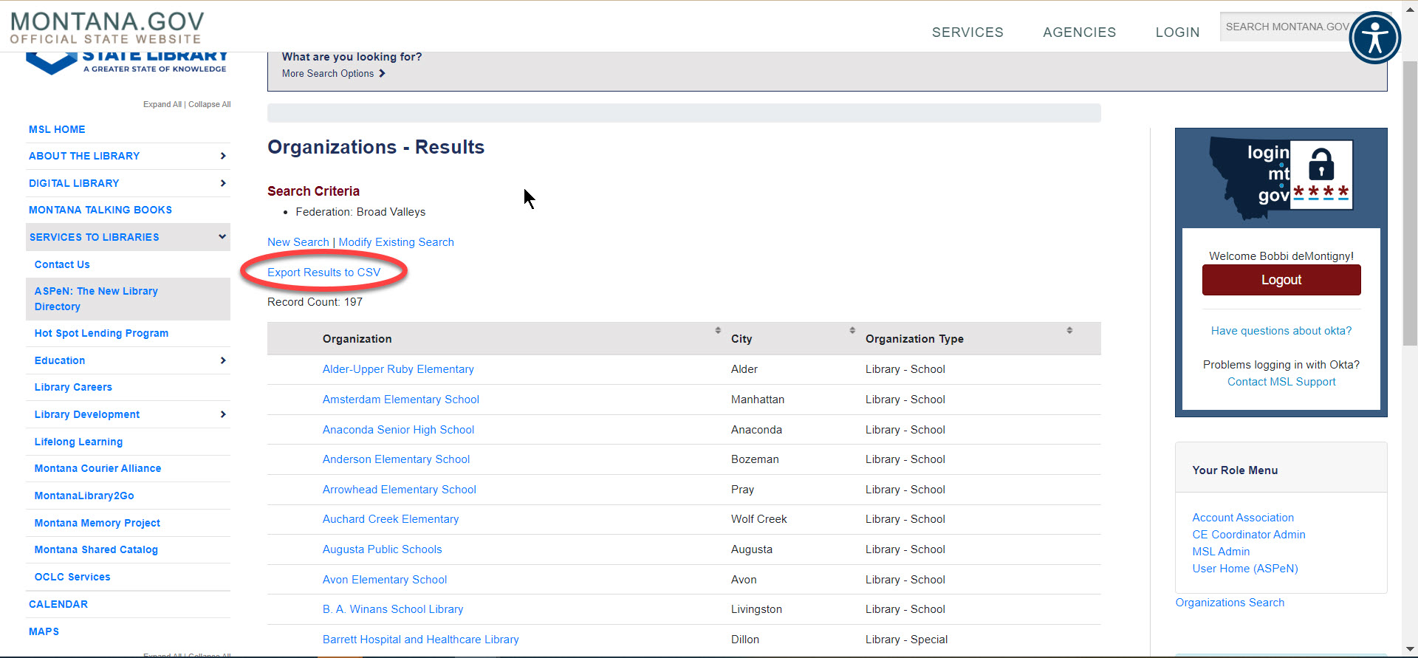The width and height of the screenshot is (1418, 658).
Task: Open B. A. Winans School Library
Action: (x=393, y=609)
